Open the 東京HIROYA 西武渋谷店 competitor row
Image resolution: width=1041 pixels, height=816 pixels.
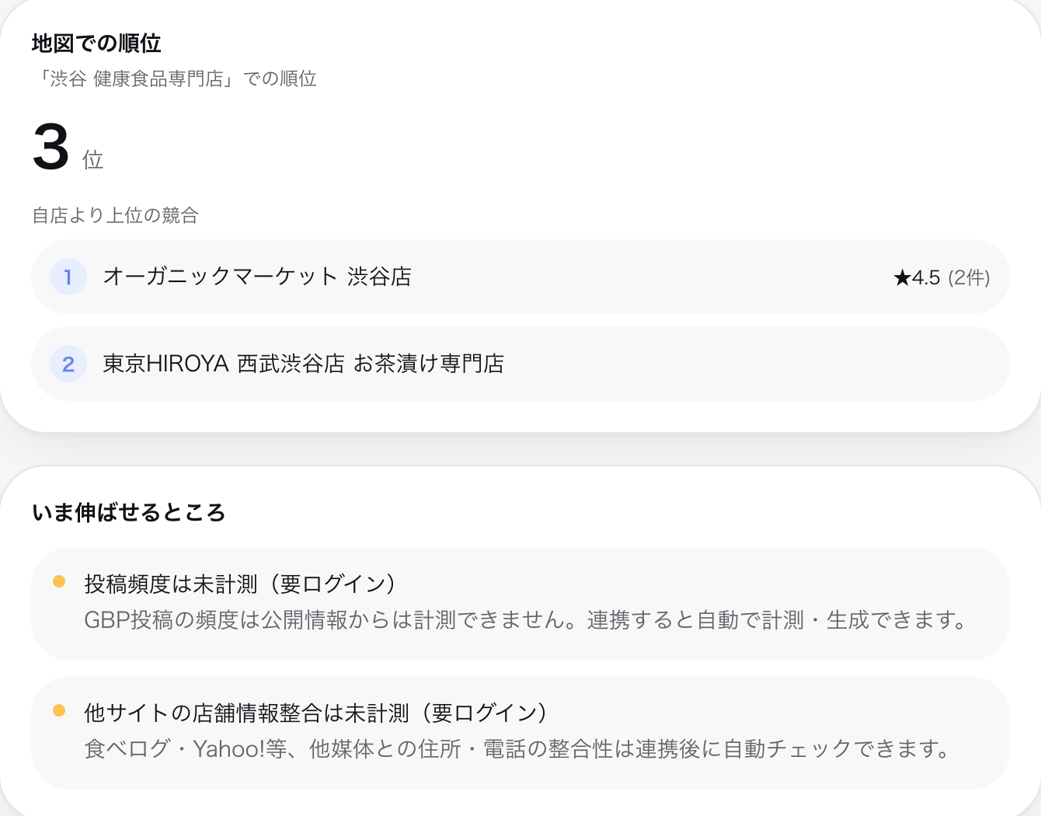coord(520,364)
